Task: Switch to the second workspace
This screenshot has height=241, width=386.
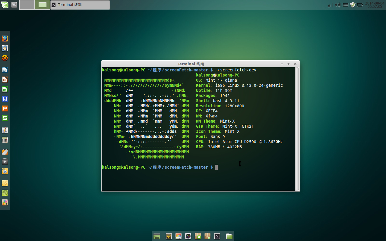Action: [x=43, y=5]
